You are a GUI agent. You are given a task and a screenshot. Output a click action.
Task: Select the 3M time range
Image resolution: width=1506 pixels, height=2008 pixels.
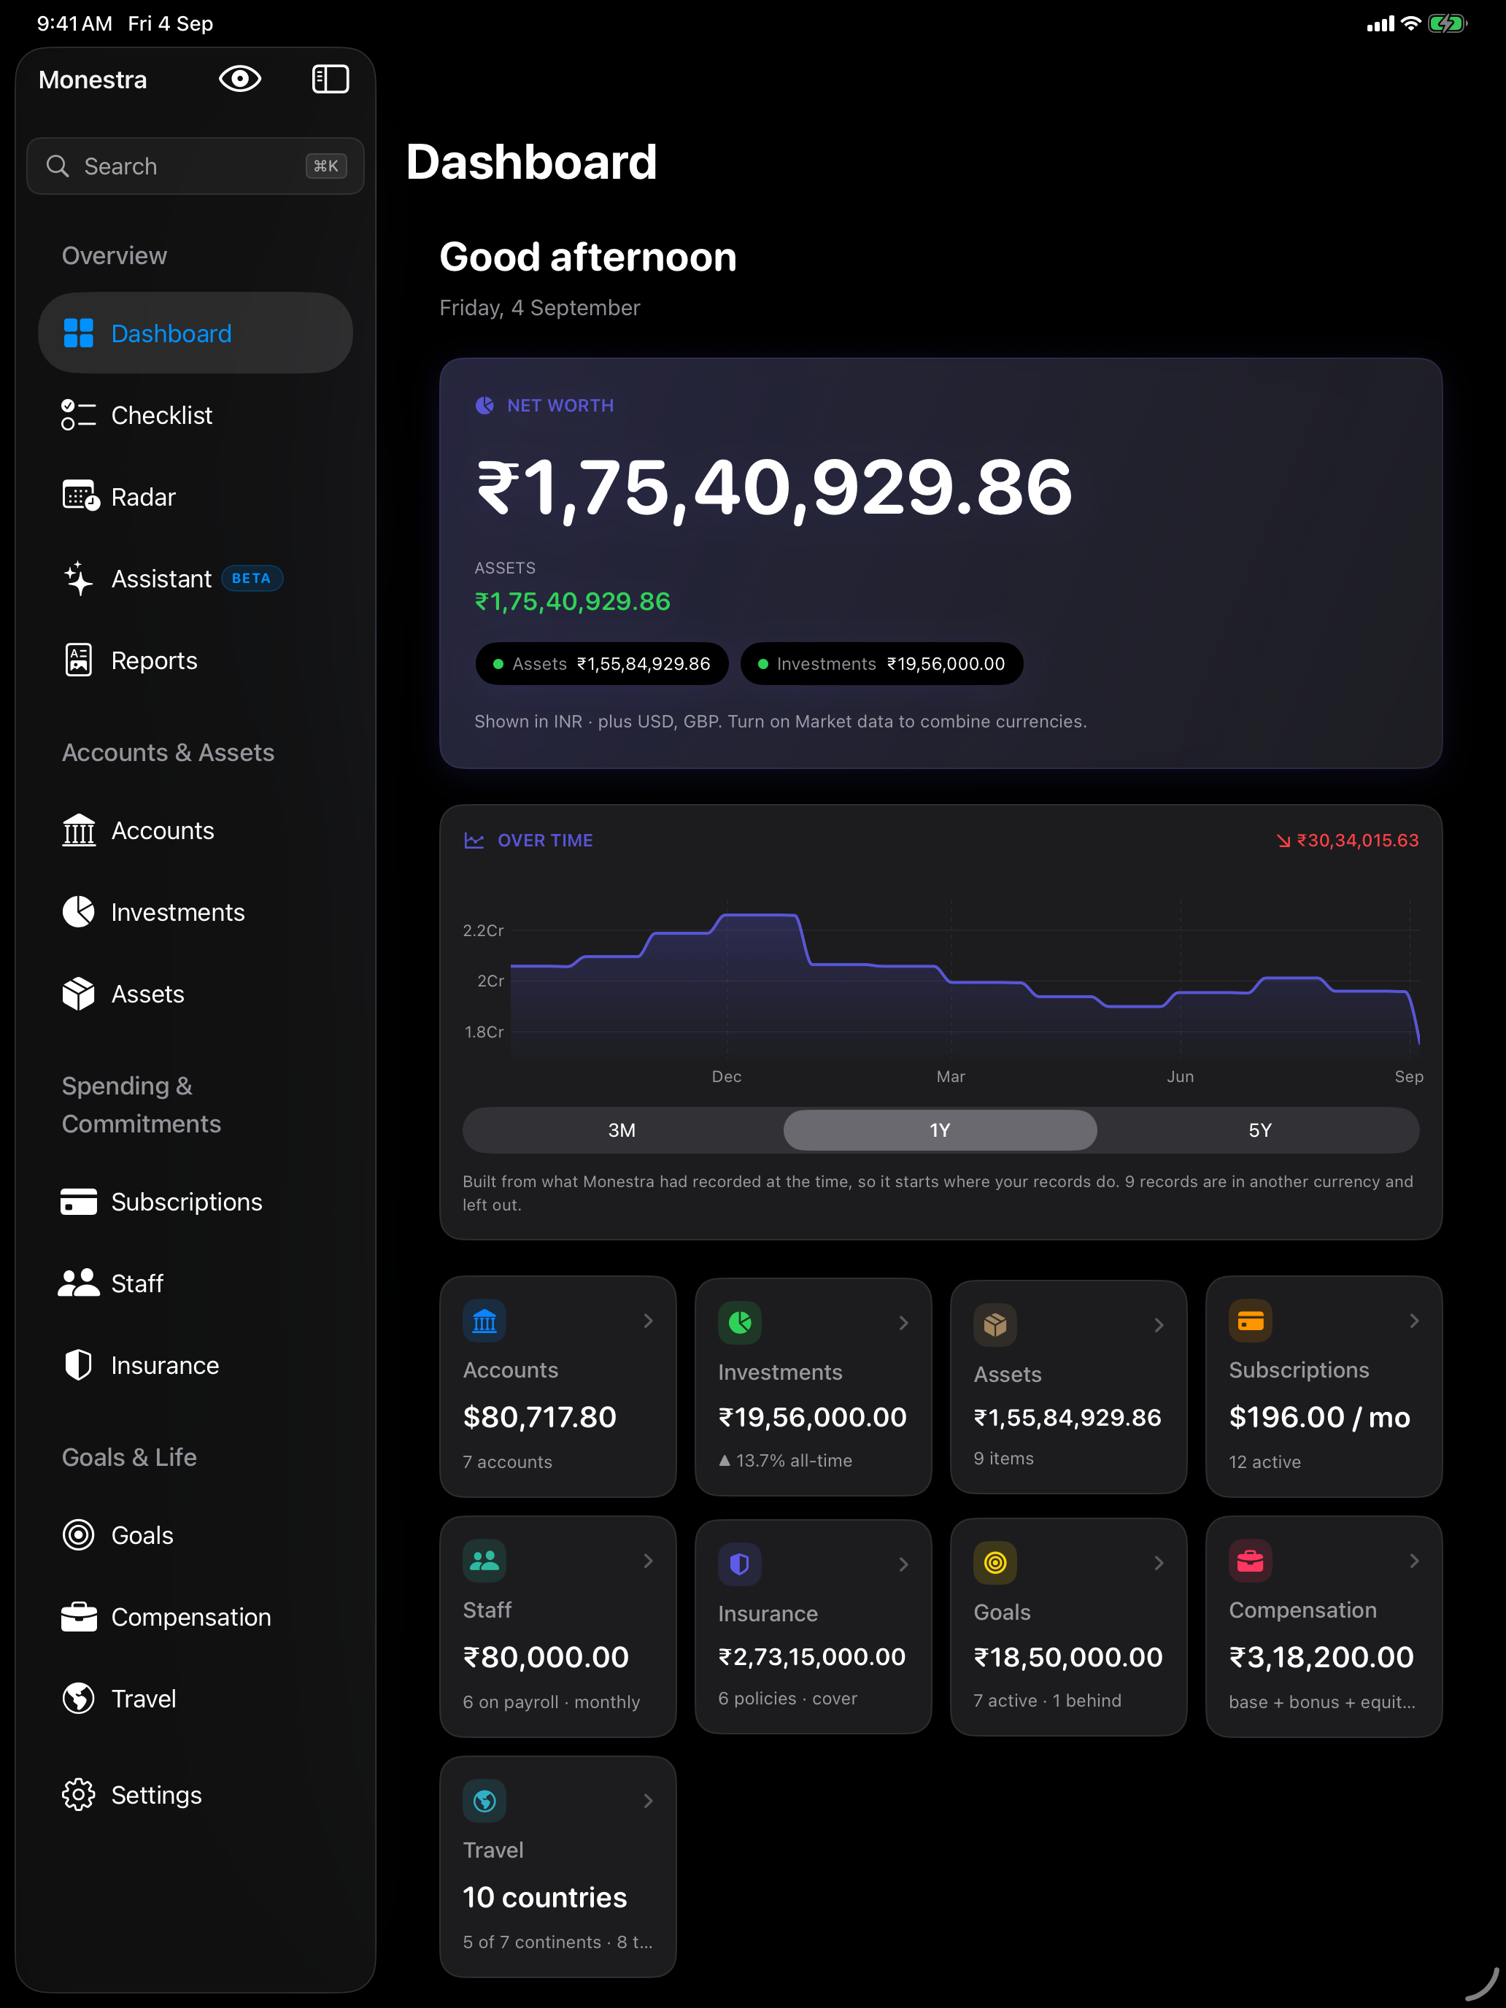[x=622, y=1130]
